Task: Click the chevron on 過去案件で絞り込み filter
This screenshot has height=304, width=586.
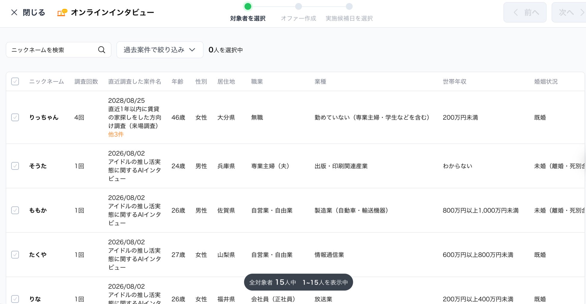Action: tap(192, 50)
